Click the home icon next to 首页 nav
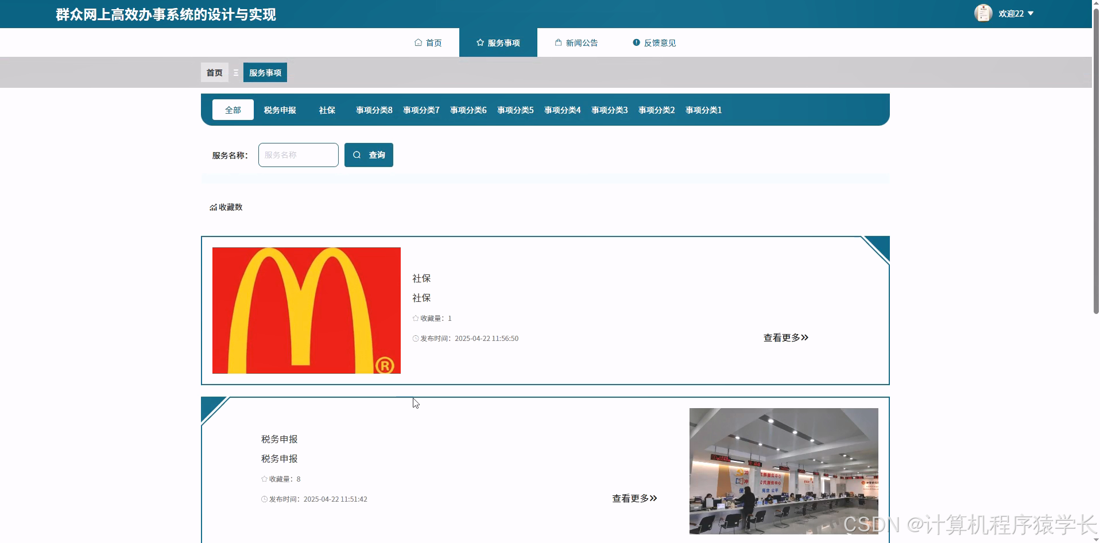Viewport: 1100px width, 543px height. coord(418,42)
